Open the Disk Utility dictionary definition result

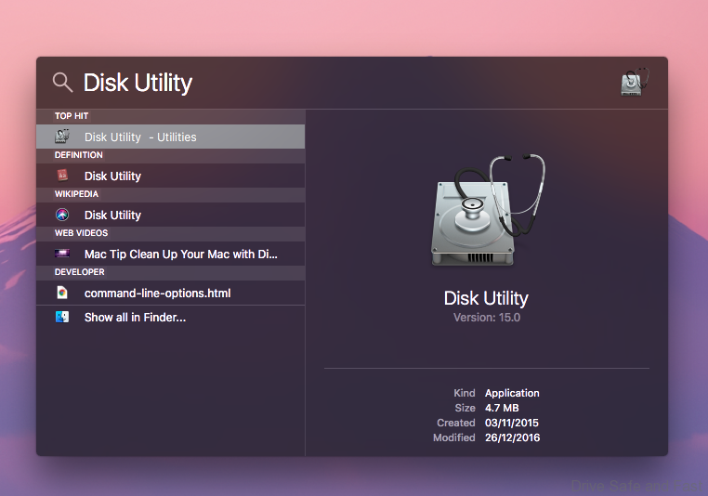click(x=112, y=176)
